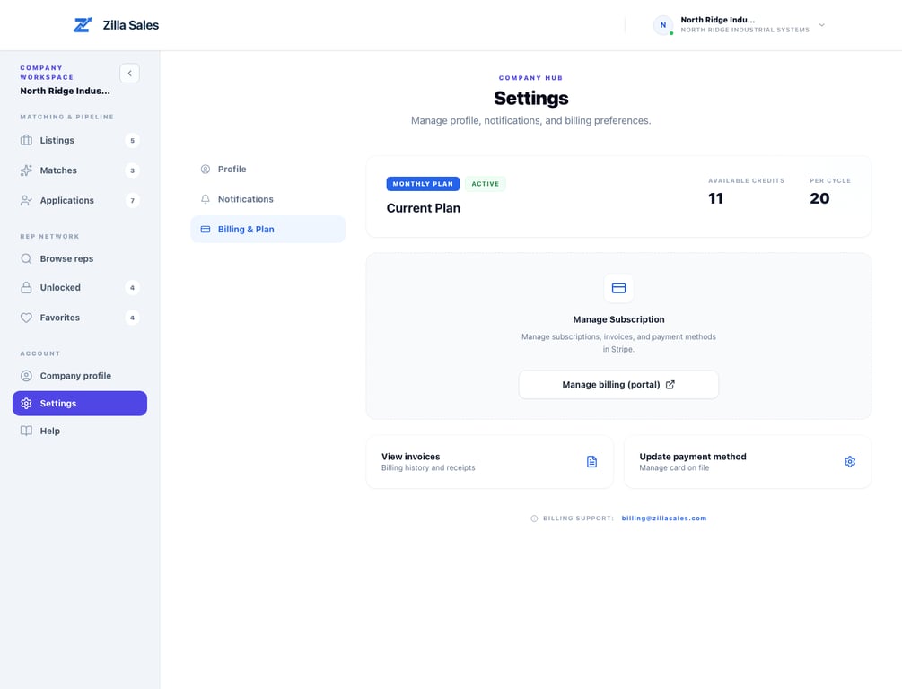Click the Unlocked padlock icon

26,288
